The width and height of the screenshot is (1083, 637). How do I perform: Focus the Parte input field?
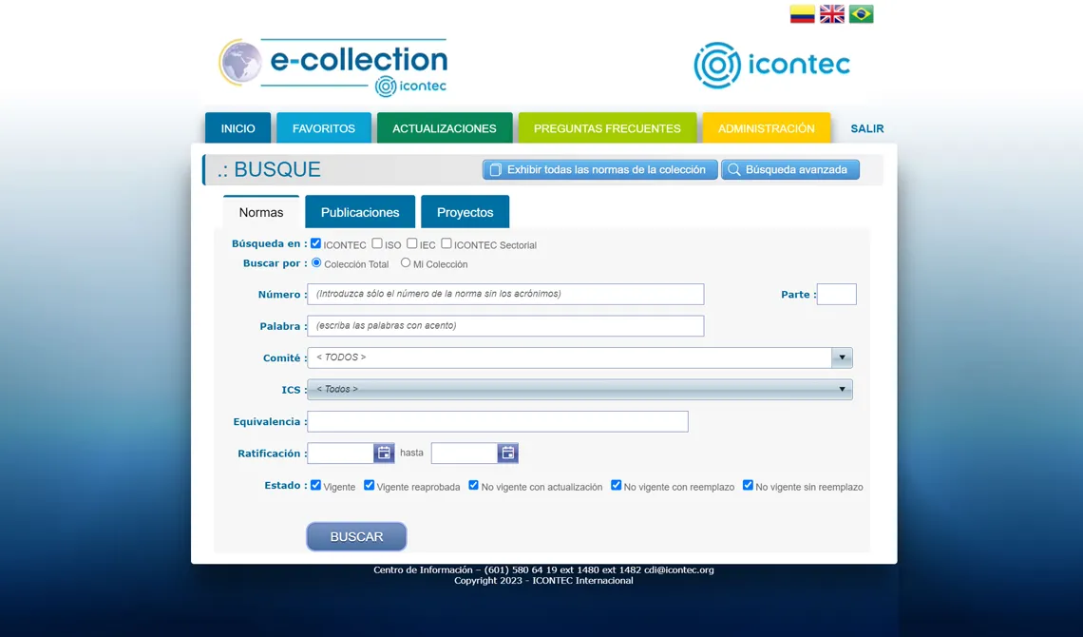(836, 295)
